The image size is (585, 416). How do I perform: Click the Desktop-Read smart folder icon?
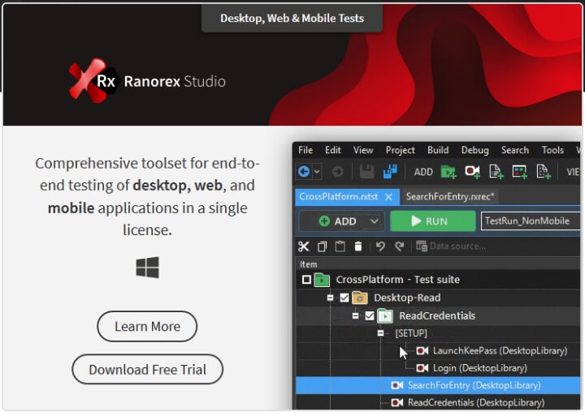360,298
